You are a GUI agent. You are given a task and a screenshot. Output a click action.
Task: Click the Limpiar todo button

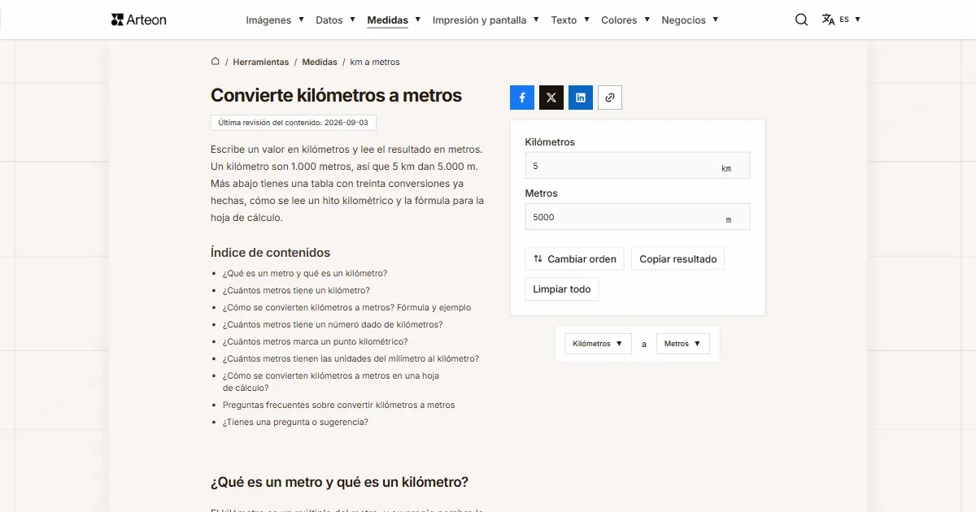(562, 289)
